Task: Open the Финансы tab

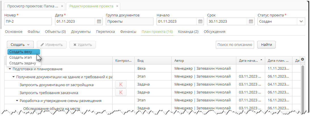Action: 128,32
